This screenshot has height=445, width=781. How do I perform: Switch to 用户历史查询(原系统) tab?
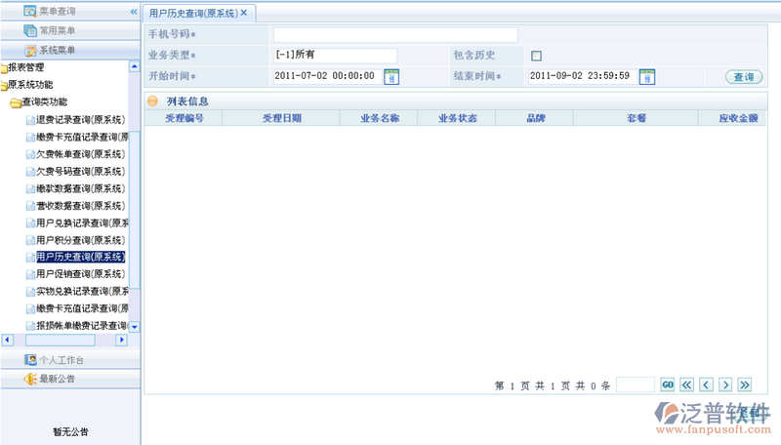(193, 14)
